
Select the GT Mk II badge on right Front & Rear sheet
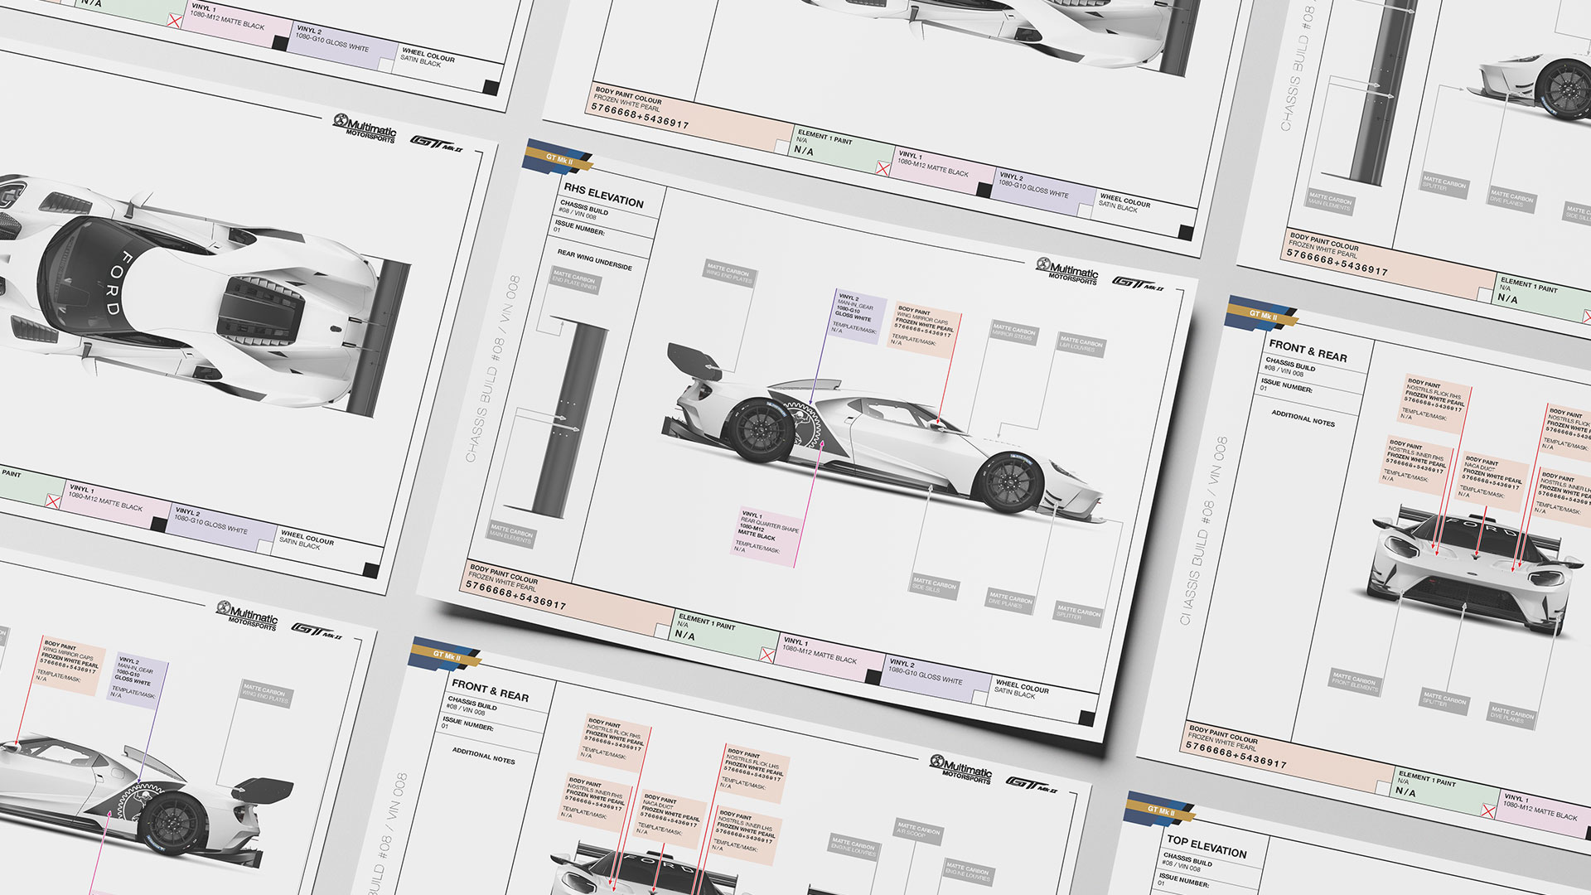point(1262,313)
